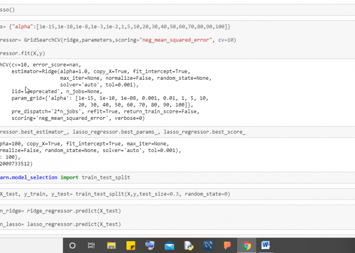Viewport: 355px width, 253px height.
Task: Open MySQL Workbench dolphin icon on taskbar
Action: [x=208, y=245]
